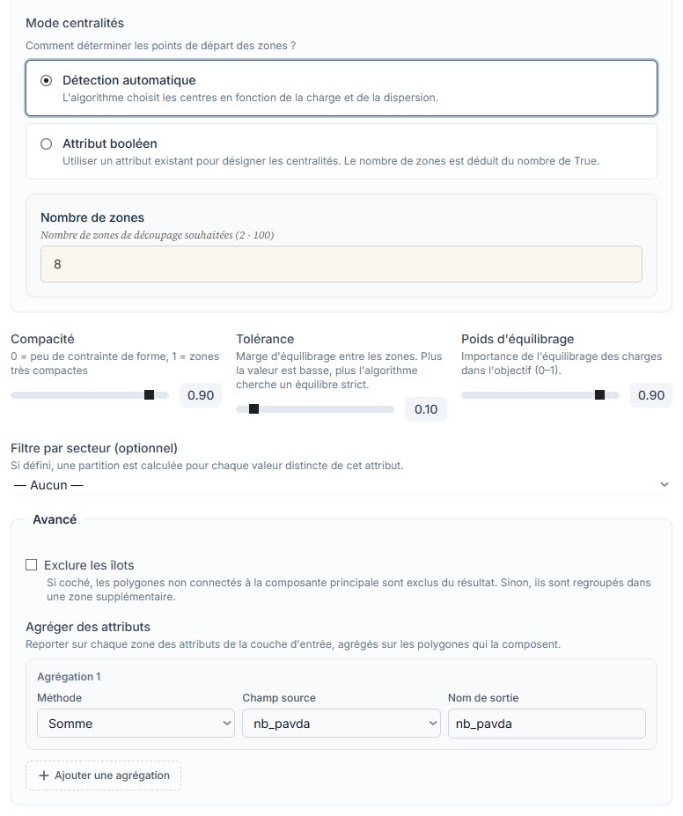Click the Ajouter une agrégation button
The image size is (683, 816).
(104, 776)
